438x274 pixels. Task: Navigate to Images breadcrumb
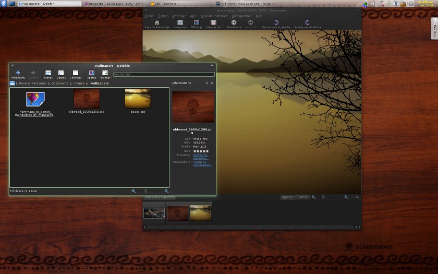pos(79,84)
